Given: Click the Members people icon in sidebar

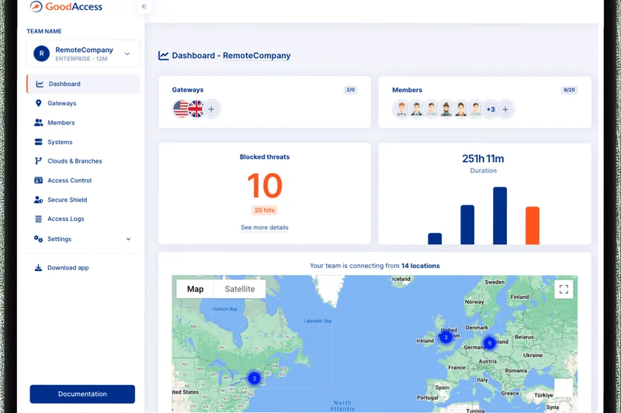Looking at the screenshot, I should click(39, 122).
